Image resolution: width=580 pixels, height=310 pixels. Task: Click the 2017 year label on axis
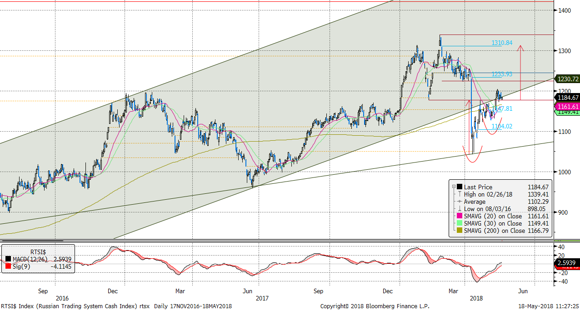click(x=262, y=298)
